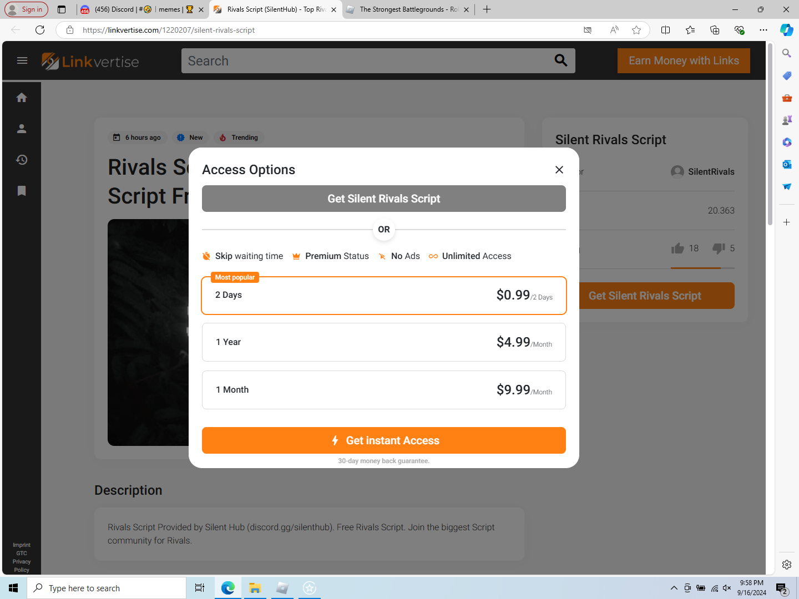Click the SilentRivals author name
This screenshot has width=799, height=599.
click(711, 172)
